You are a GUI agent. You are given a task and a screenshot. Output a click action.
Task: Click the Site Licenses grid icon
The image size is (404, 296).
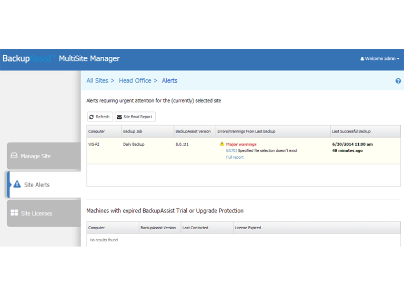(14, 213)
